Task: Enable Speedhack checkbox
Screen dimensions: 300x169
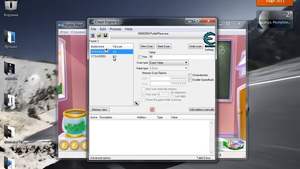Action: coord(190,80)
